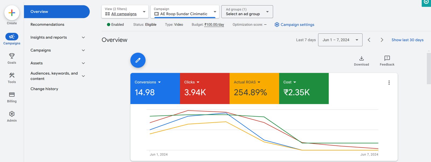Click the Overview page heading
Viewport: 431px width, 162px height.
pyautogui.click(x=114, y=40)
